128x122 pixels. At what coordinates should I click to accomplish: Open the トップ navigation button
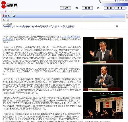tap(65, 8)
